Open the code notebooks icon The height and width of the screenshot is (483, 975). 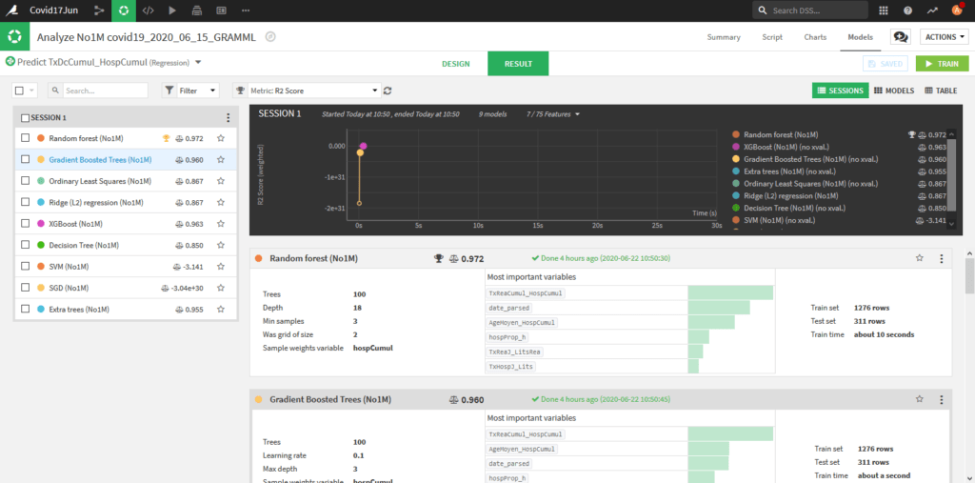coord(148,10)
